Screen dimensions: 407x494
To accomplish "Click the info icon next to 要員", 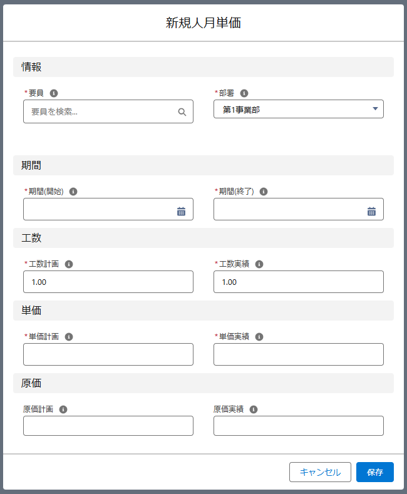I will [54, 93].
